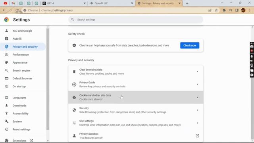Click the screen recorder gear icon
The height and width of the screenshot is (143, 254).
(x=252, y=75)
